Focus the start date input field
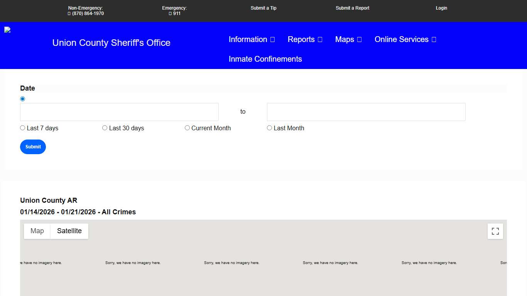 pos(119,112)
